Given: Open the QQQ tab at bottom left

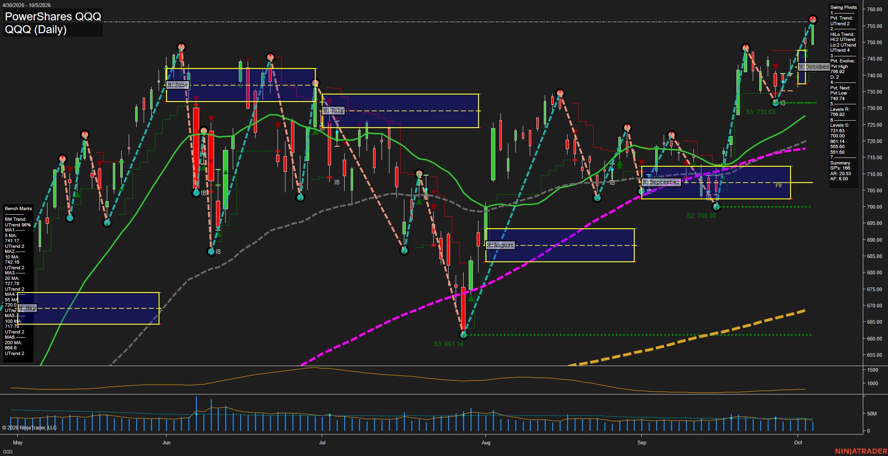Looking at the screenshot, I should click(7, 452).
